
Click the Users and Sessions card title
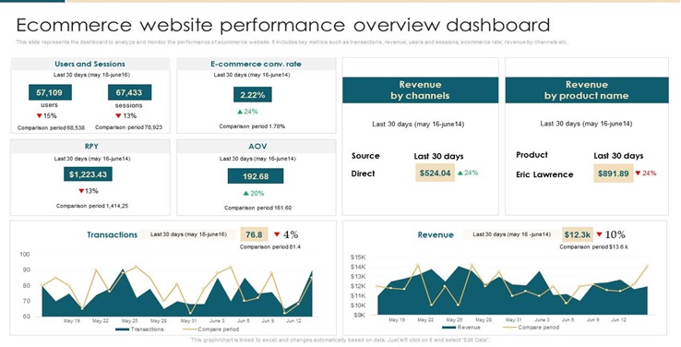[90, 64]
